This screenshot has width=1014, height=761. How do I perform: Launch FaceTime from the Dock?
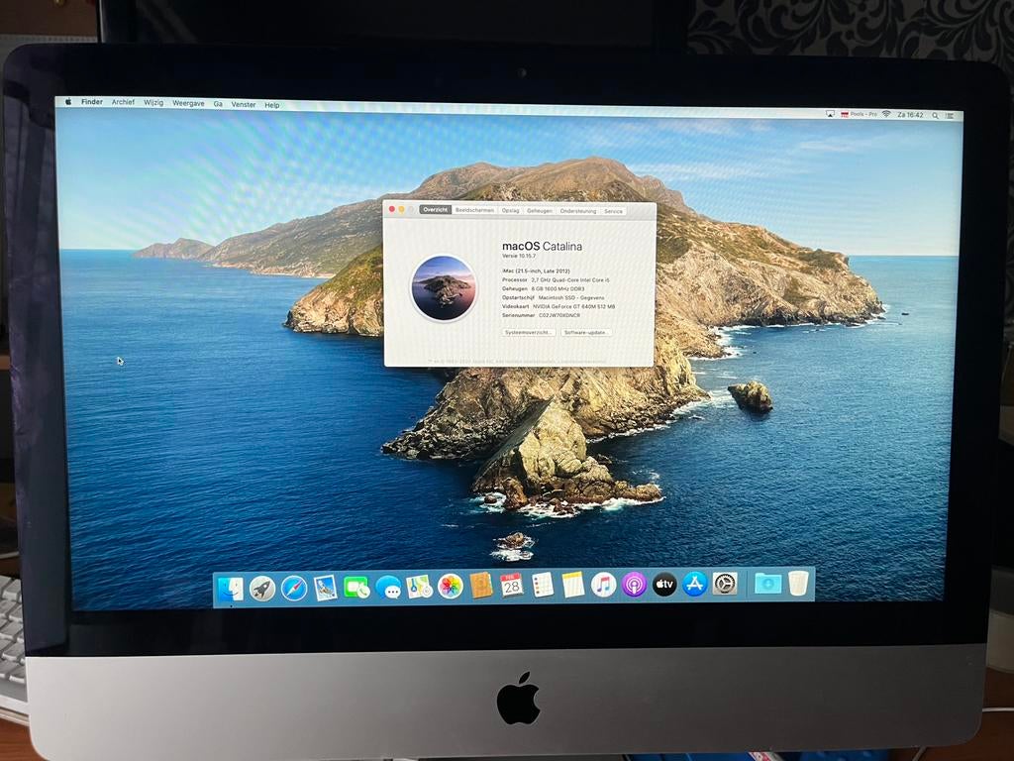356,588
